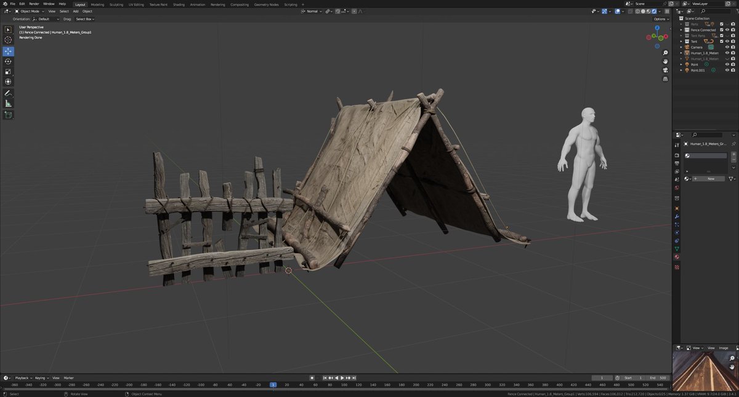Viewport: 739px width, 397px height.
Task: Open the Drag Select Box dropdown
Action: pos(86,19)
